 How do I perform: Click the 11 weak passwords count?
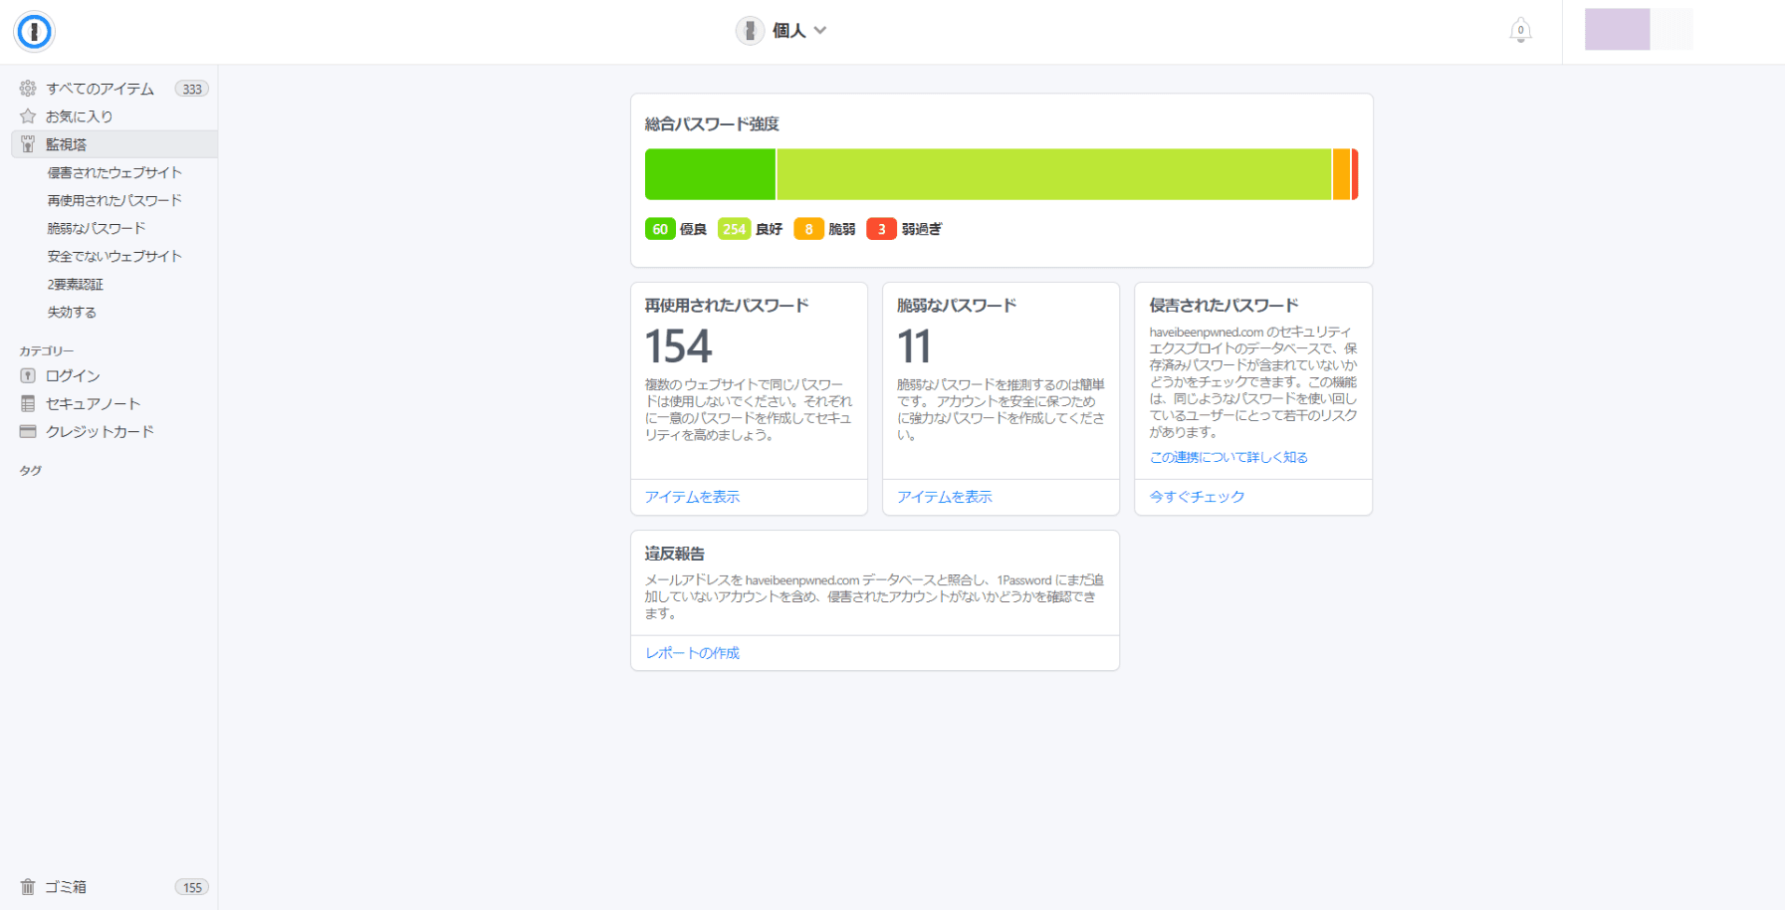coord(914,346)
